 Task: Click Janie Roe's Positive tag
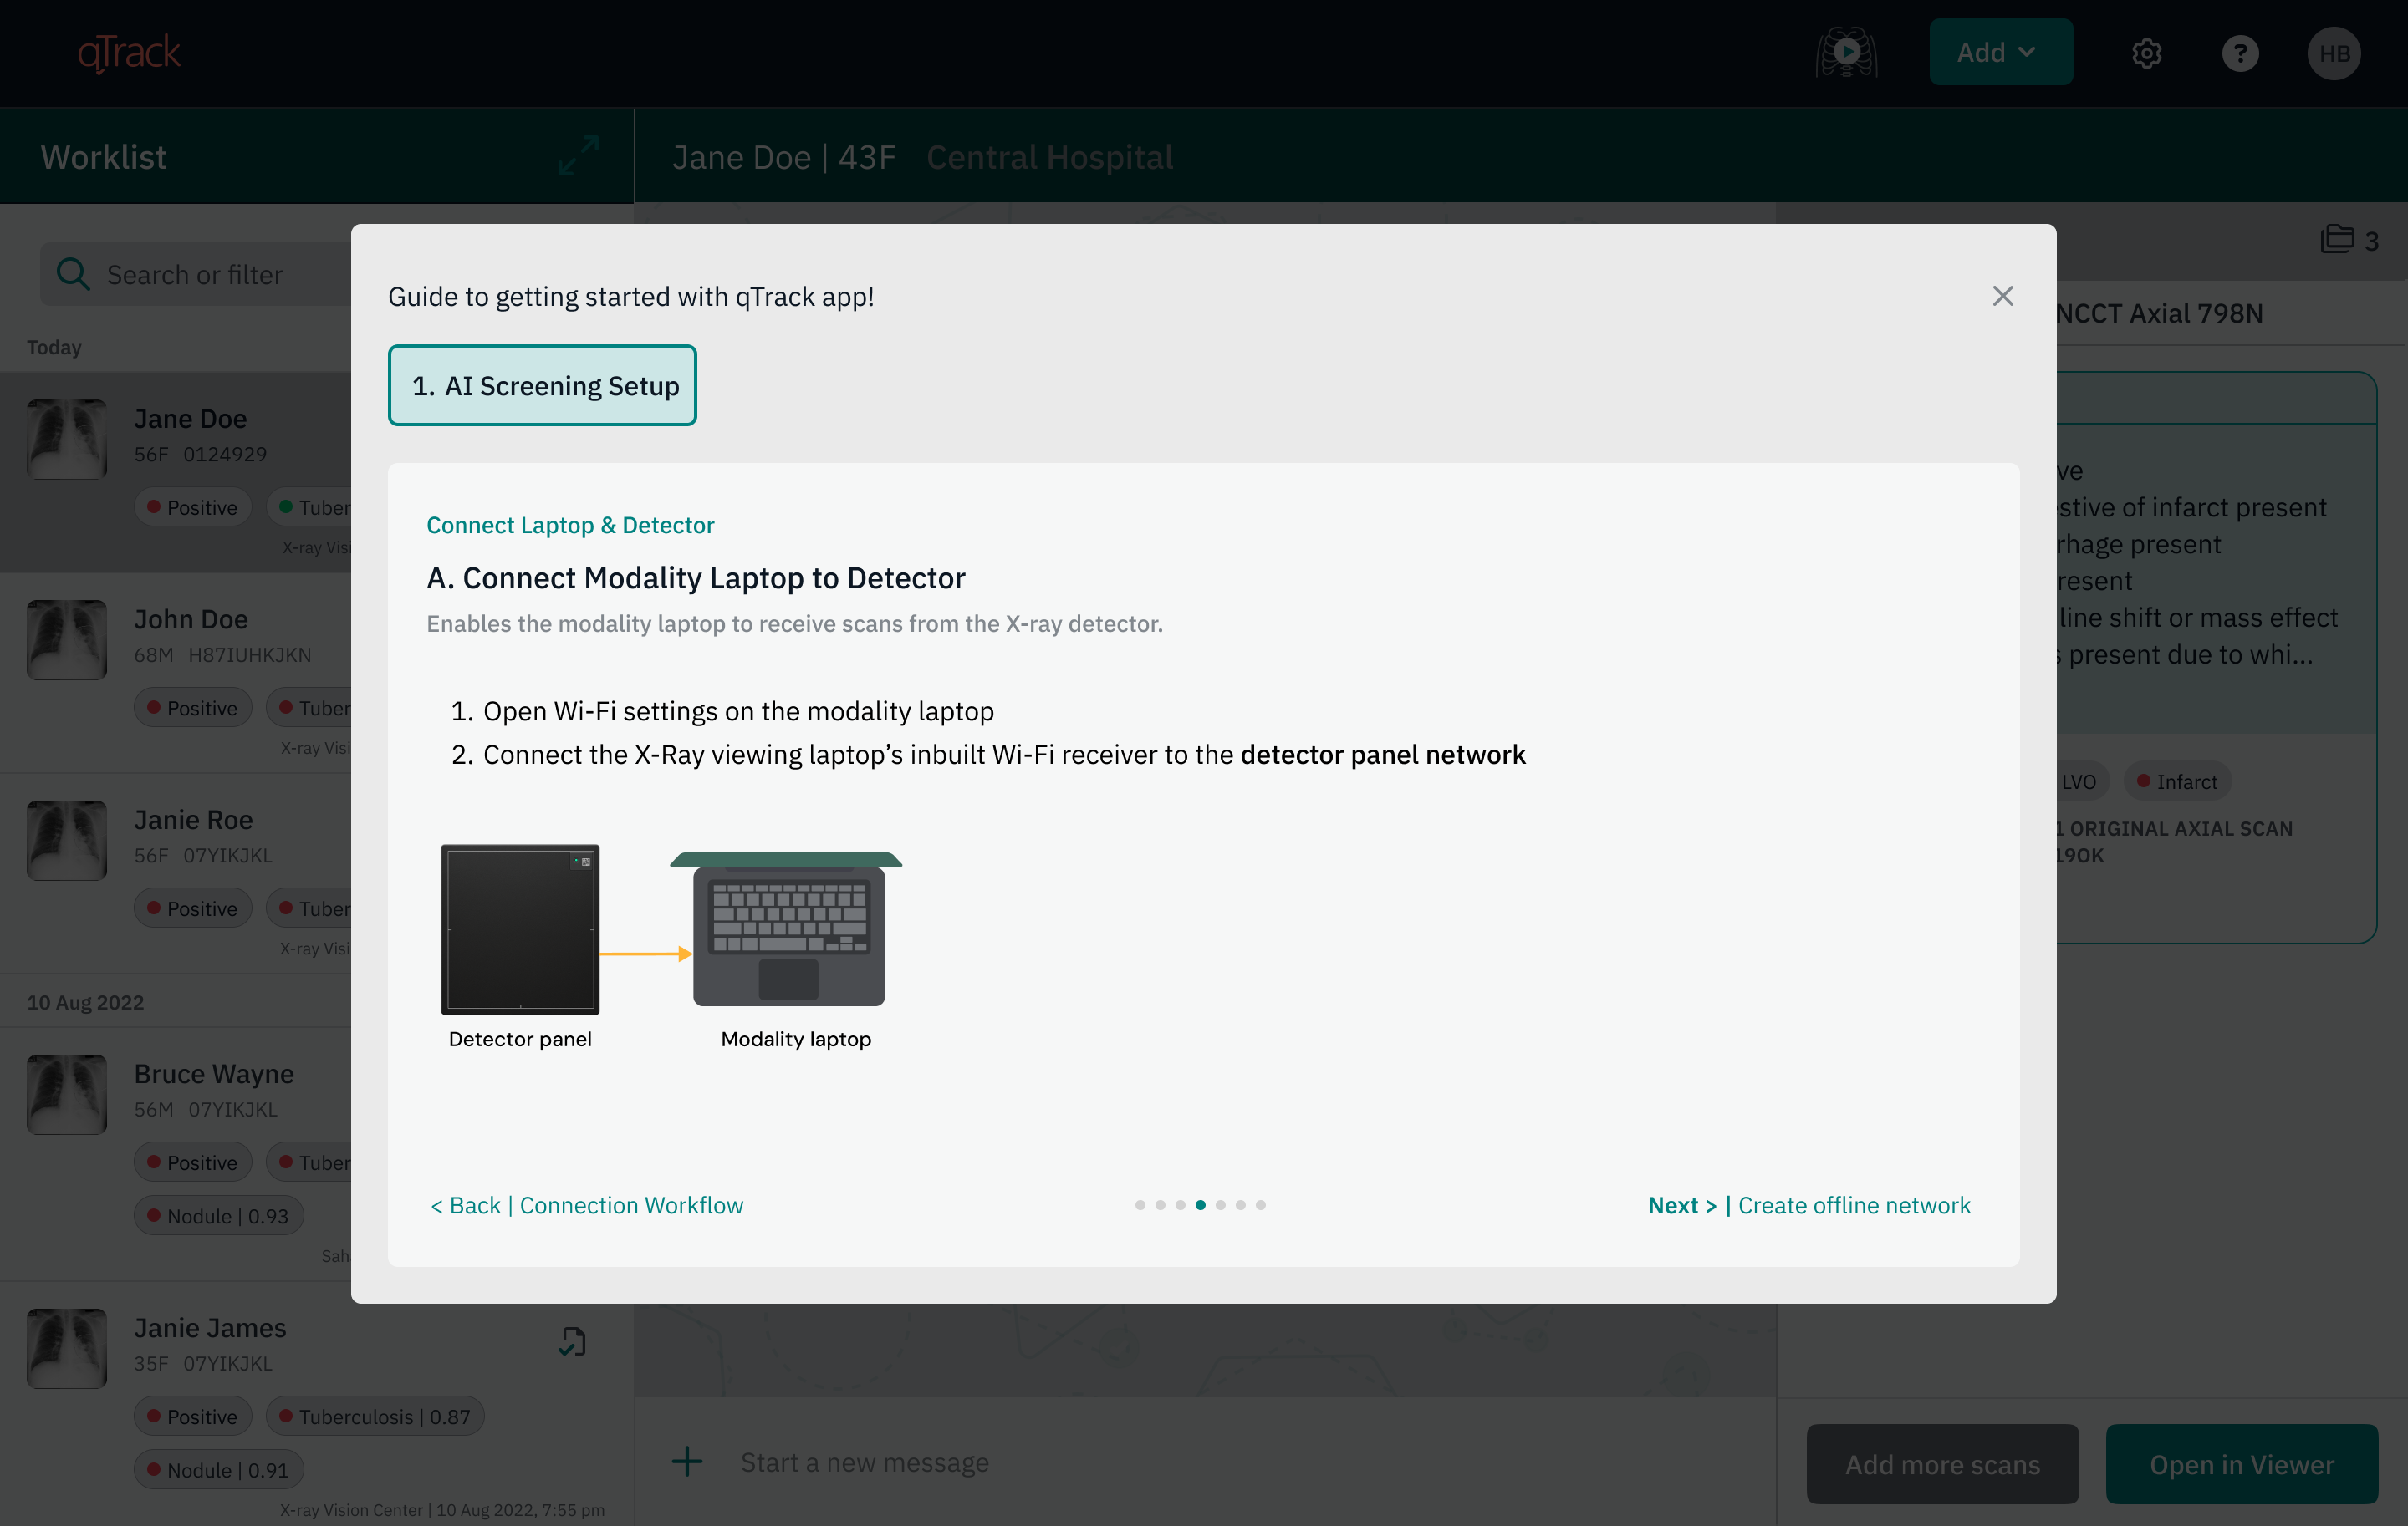[x=192, y=908]
